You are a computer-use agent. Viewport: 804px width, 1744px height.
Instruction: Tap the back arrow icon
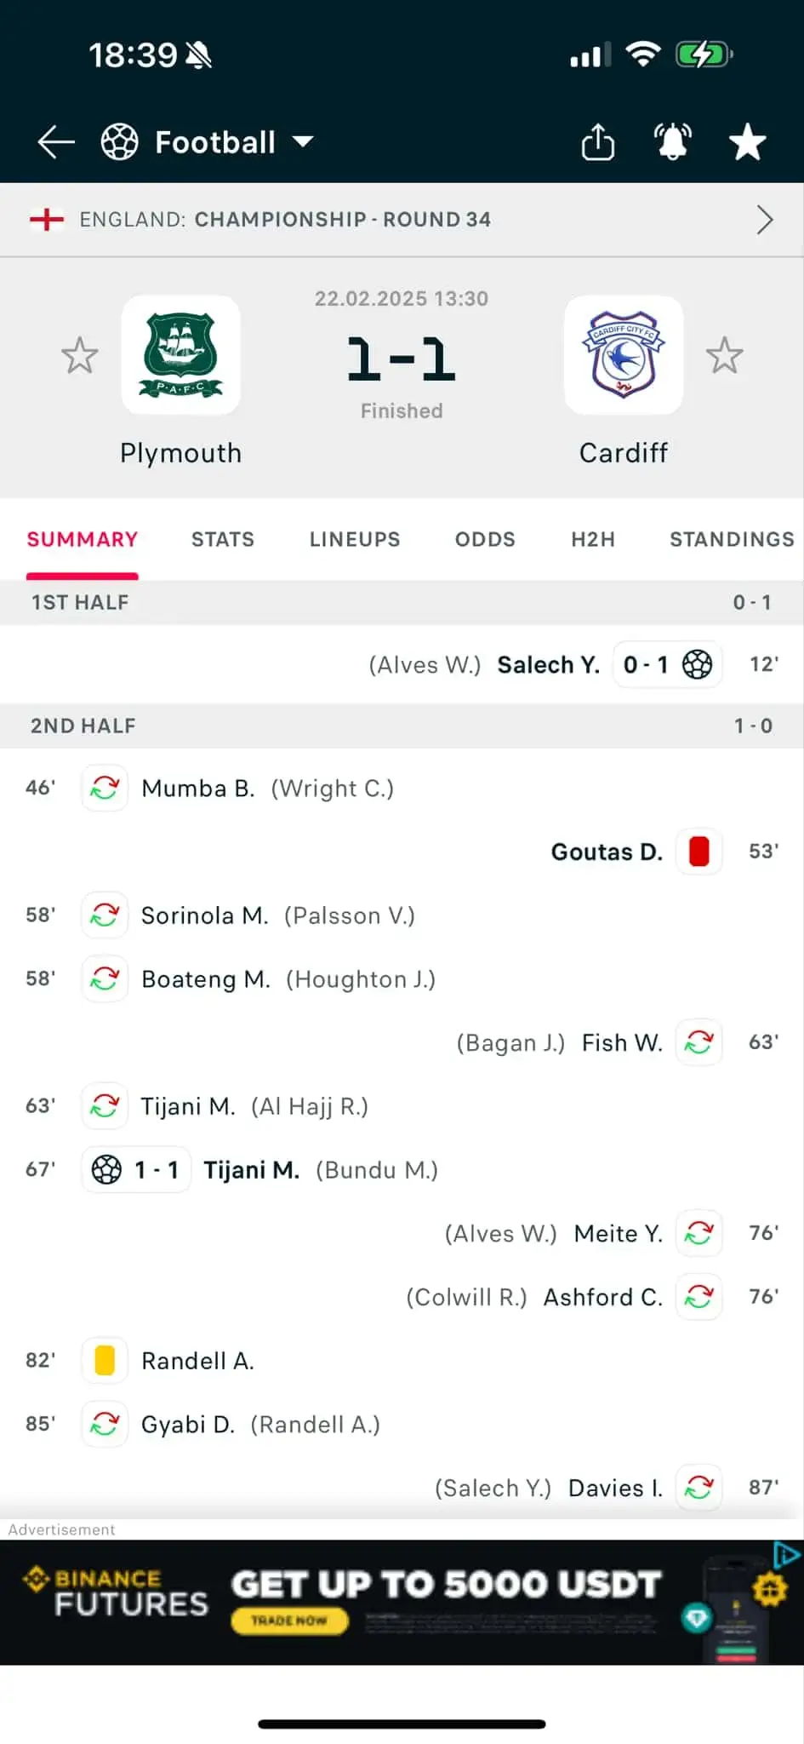pyautogui.click(x=56, y=142)
